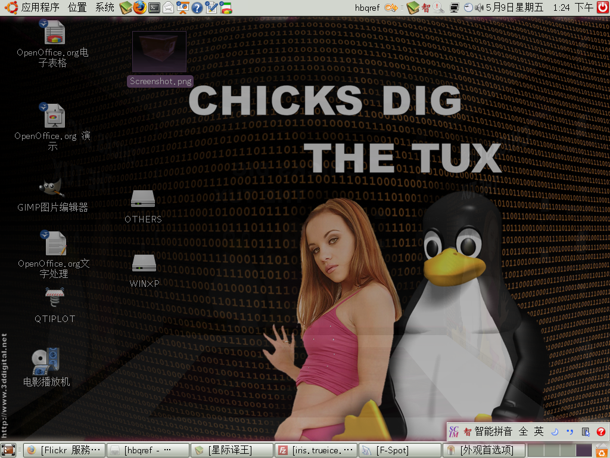The width and height of the screenshot is (610, 458).
Task: Open the 位置 places menu
Action: (x=77, y=7)
